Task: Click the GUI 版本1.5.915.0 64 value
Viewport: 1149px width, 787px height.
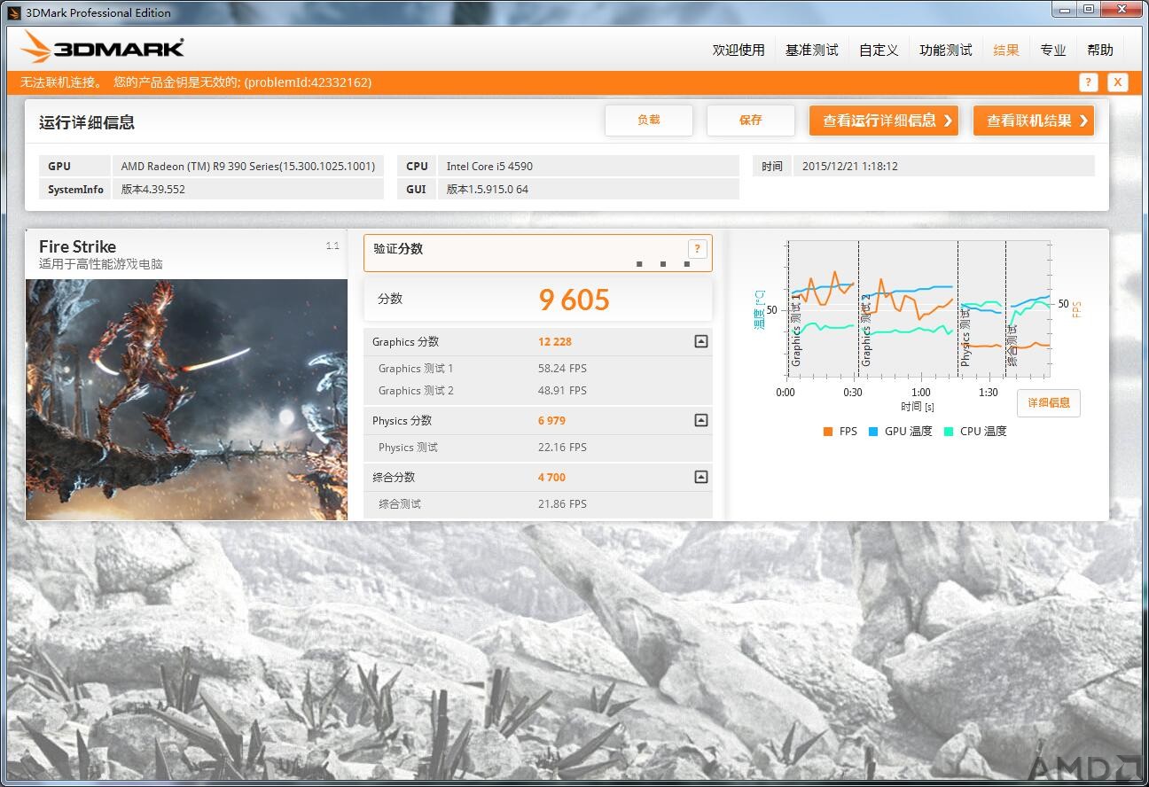Action: 588,189
